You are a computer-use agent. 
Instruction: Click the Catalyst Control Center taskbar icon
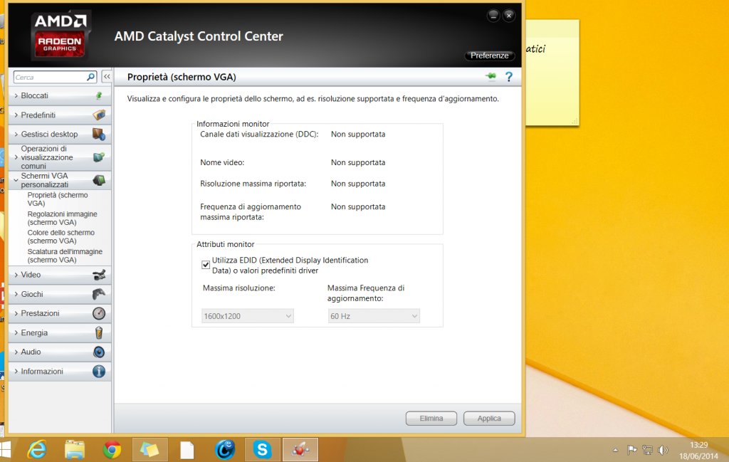tap(300, 449)
